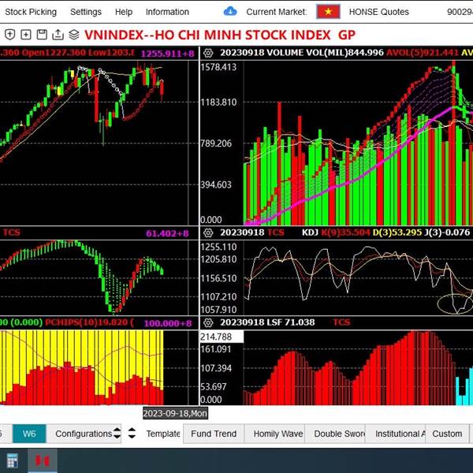The height and width of the screenshot is (473, 473).
Task: Click the square plus add icon
Action: click(26, 35)
